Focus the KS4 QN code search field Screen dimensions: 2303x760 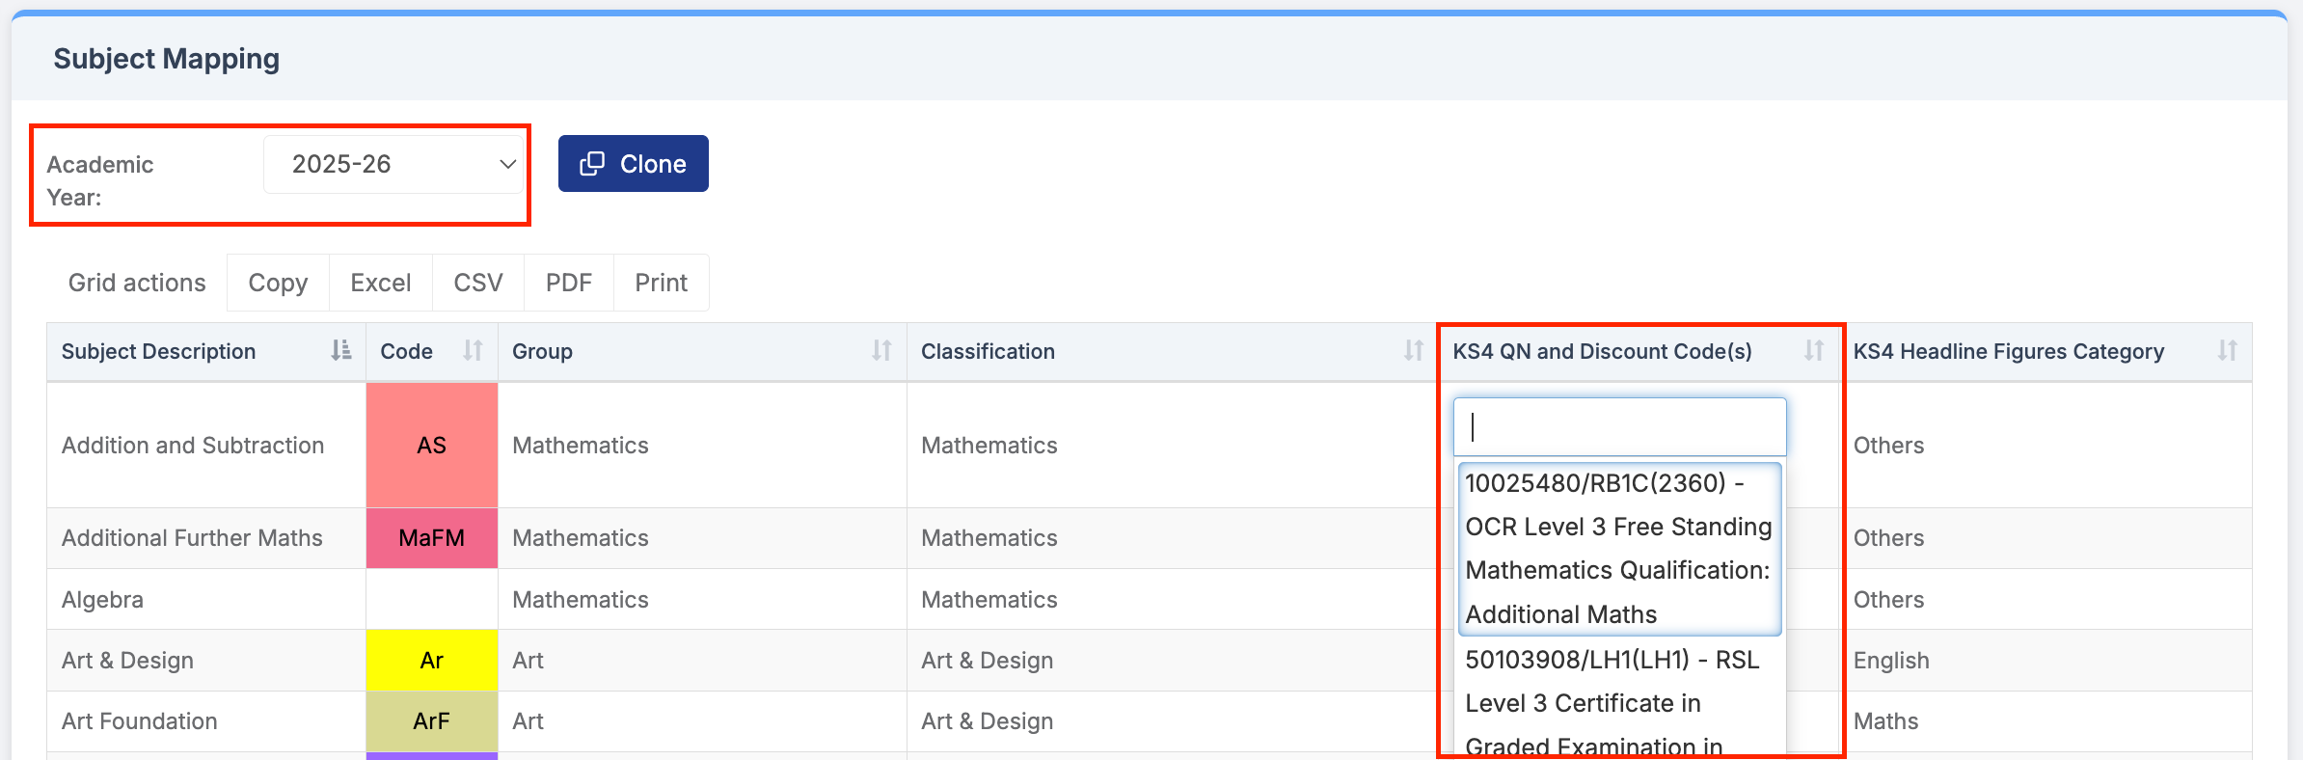coord(1620,426)
